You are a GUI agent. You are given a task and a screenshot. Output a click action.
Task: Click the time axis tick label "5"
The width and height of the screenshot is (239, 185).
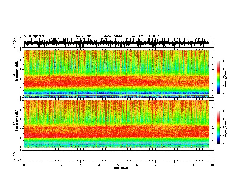coord(118,165)
